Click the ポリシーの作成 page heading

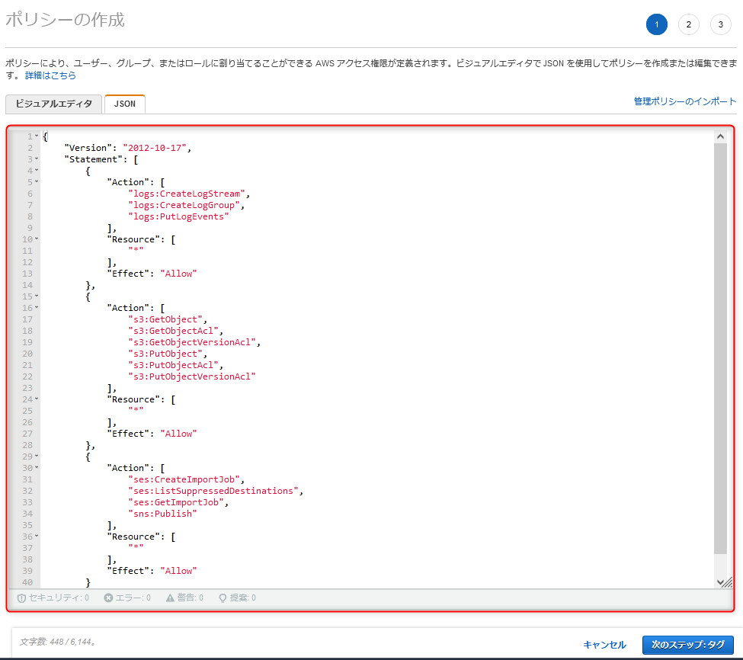[x=65, y=20]
